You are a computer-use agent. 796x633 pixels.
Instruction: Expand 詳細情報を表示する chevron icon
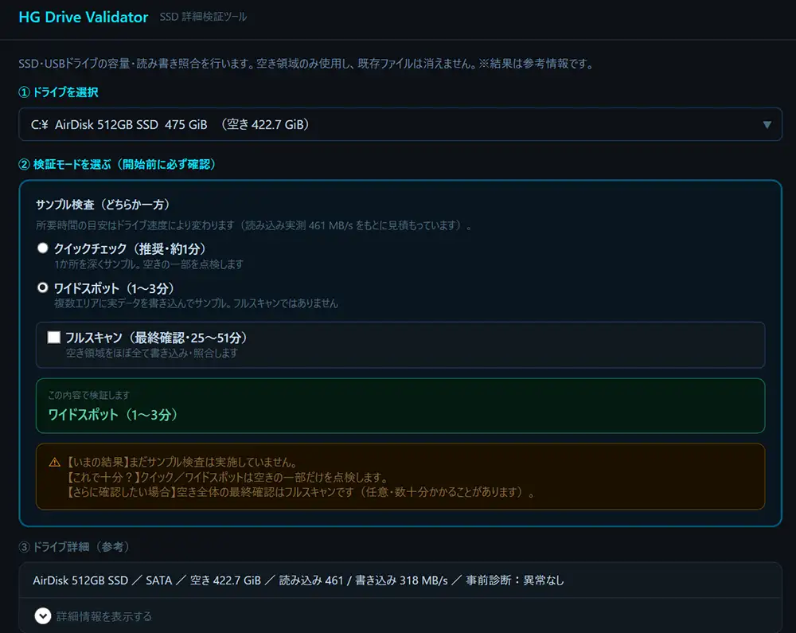coord(43,615)
